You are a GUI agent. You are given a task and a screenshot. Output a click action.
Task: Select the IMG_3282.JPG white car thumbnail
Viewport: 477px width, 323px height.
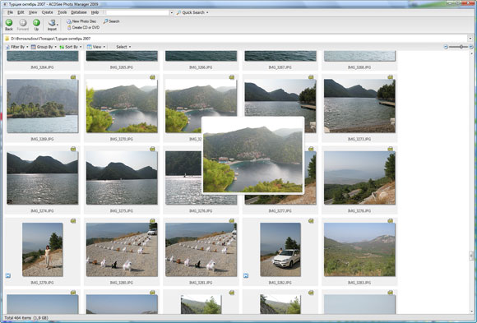[x=280, y=249]
